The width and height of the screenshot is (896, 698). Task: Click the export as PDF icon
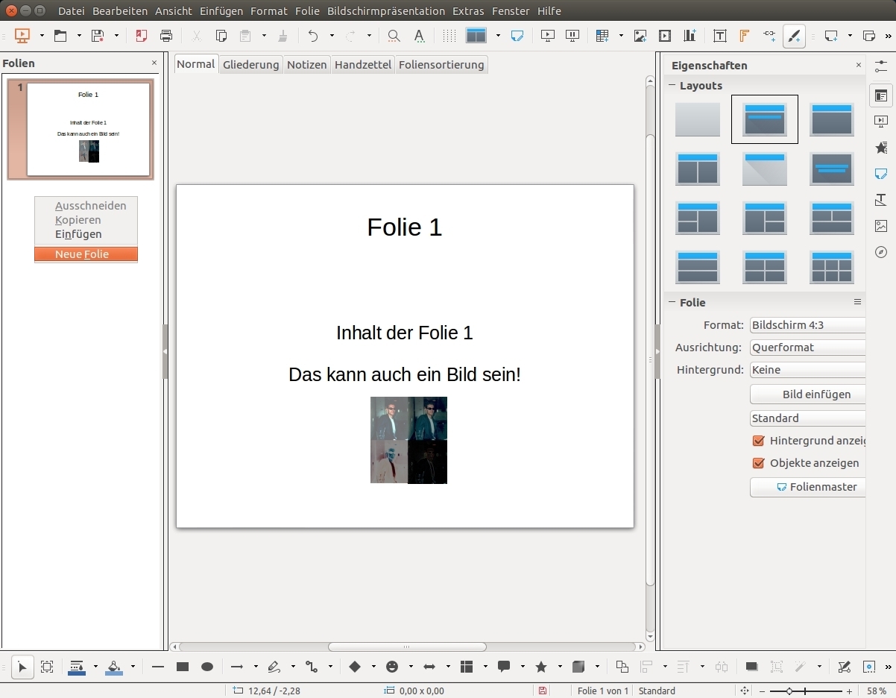click(x=142, y=36)
